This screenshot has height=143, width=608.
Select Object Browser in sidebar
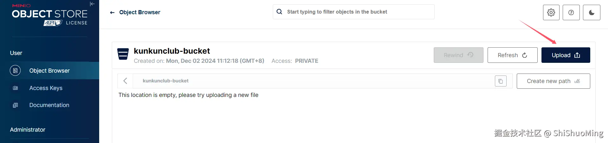(x=49, y=71)
